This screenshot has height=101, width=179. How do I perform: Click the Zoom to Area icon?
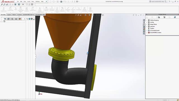point(4,4)
